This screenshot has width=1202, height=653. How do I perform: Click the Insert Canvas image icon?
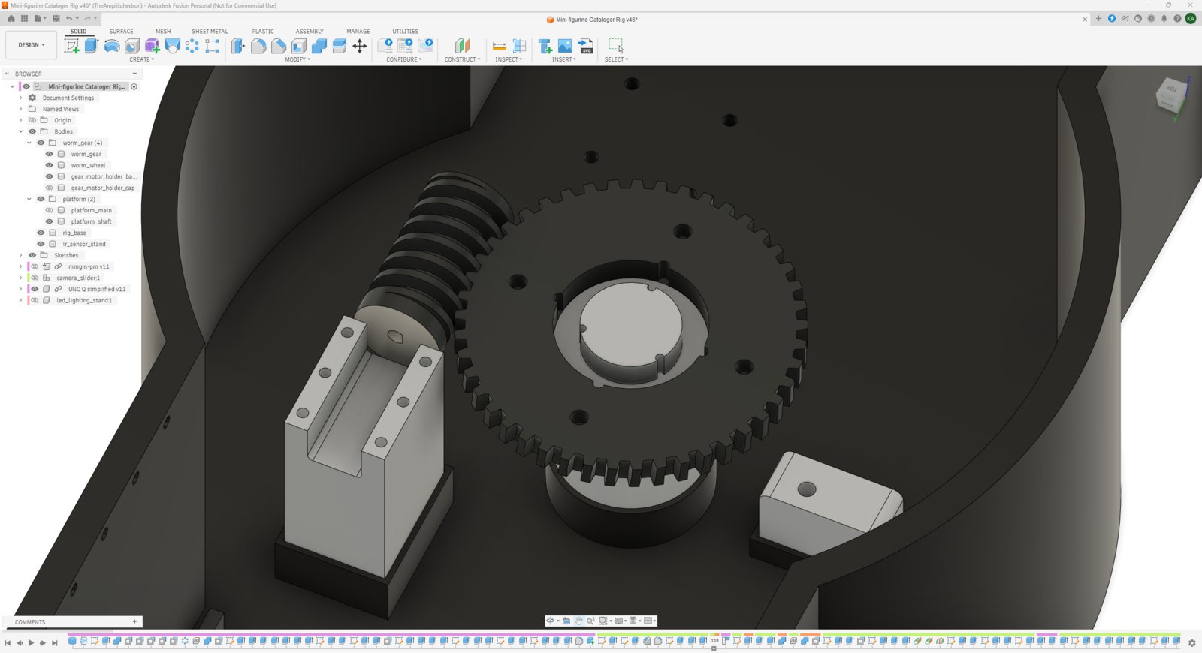pyautogui.click(x=565, y=46)
